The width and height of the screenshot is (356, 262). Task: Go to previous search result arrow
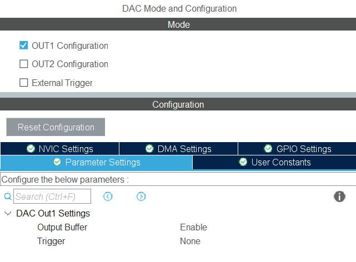tap(108, 196)
